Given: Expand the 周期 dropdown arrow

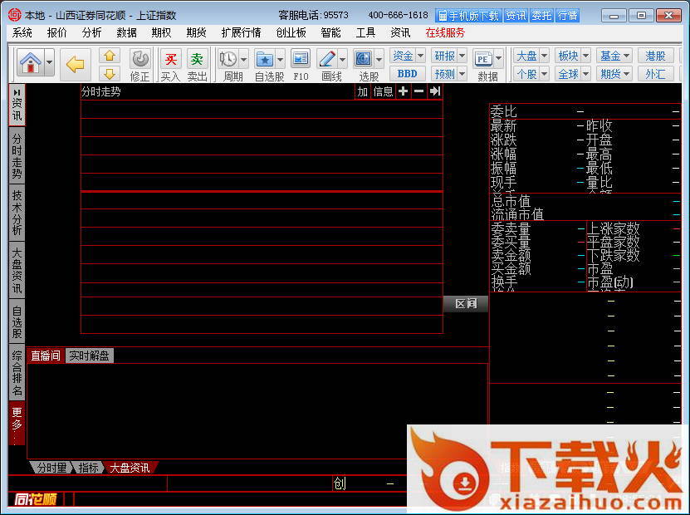Looking at the screenshot, I should coord(244,59).
